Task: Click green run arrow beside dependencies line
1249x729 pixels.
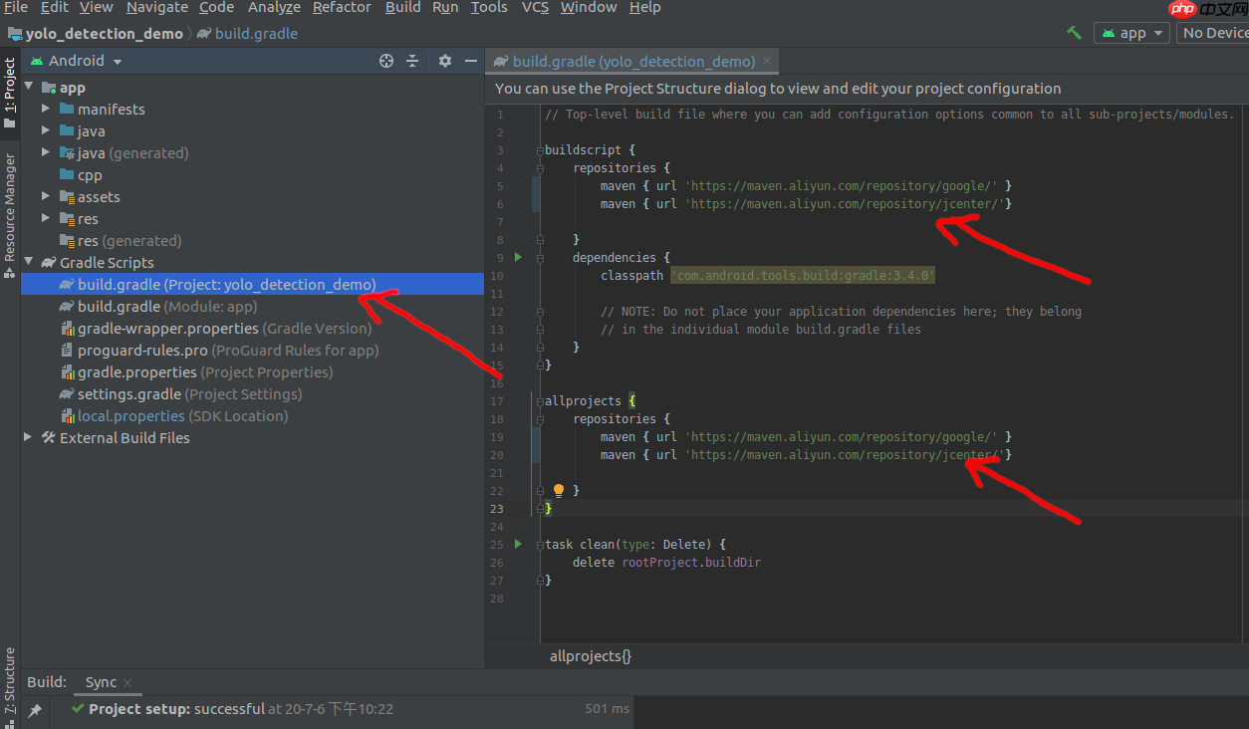Action: pos(518,257)
